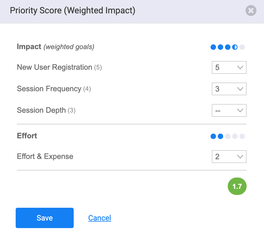
Task: Click the Effort section heading
Action: coord(27,136)
